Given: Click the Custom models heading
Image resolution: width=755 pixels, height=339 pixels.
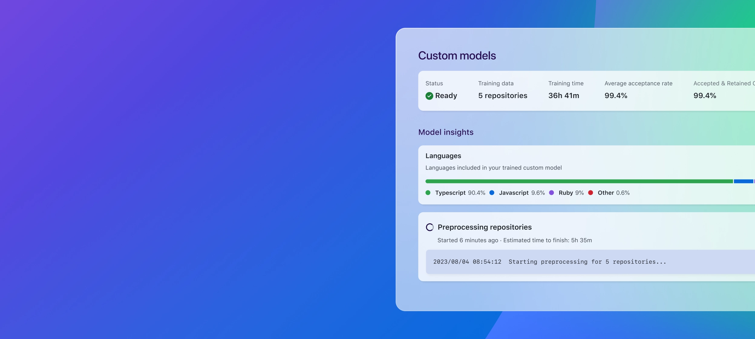Looking at the screenshot, I should click(457, 56).
